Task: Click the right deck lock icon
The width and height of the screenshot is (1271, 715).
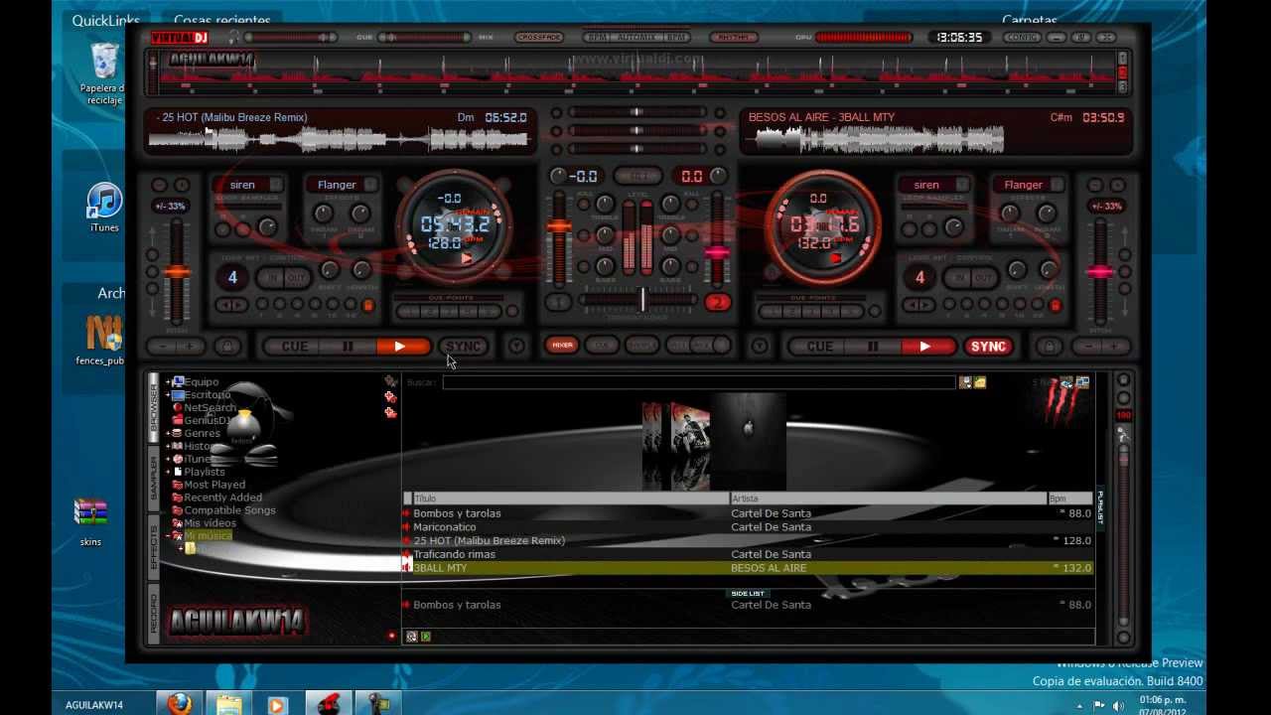Action: (1049, 347)
